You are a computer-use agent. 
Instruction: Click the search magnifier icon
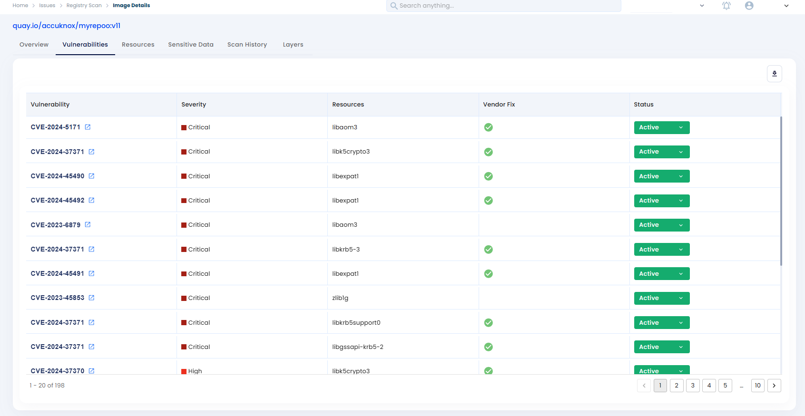(x=394, y=6)
